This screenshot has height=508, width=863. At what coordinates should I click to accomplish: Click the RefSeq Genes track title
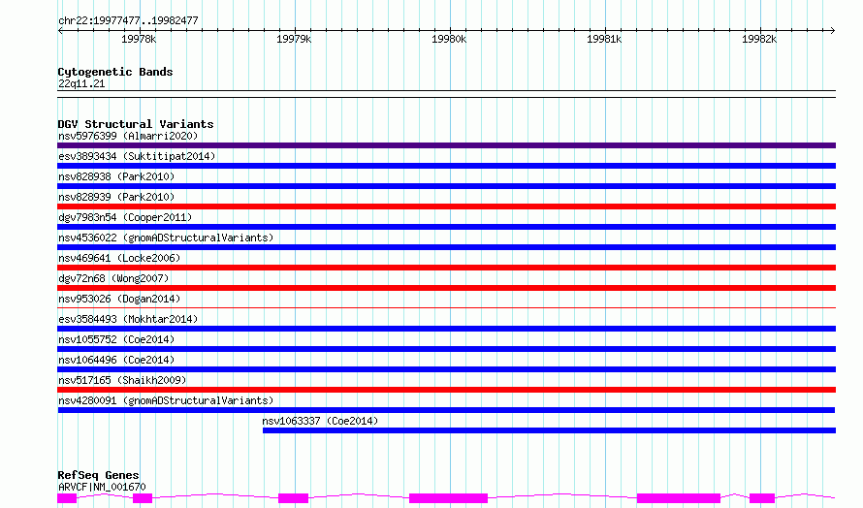point(98,475)
